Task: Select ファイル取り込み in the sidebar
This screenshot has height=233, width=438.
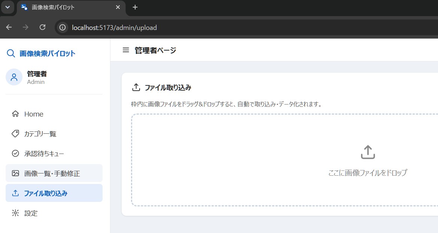Action: [x=54, y=193]
